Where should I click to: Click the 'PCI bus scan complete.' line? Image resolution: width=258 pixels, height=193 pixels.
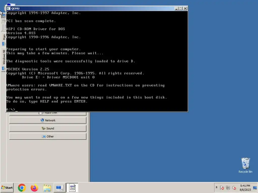31,21
